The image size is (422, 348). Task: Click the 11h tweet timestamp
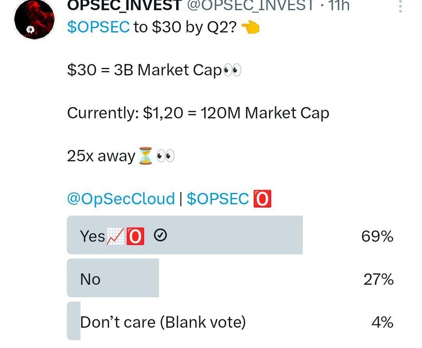click(x=338, y=5)
